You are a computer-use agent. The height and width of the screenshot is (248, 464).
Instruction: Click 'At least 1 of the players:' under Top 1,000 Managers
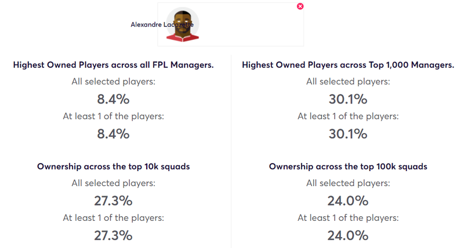[x=348, y=116]
